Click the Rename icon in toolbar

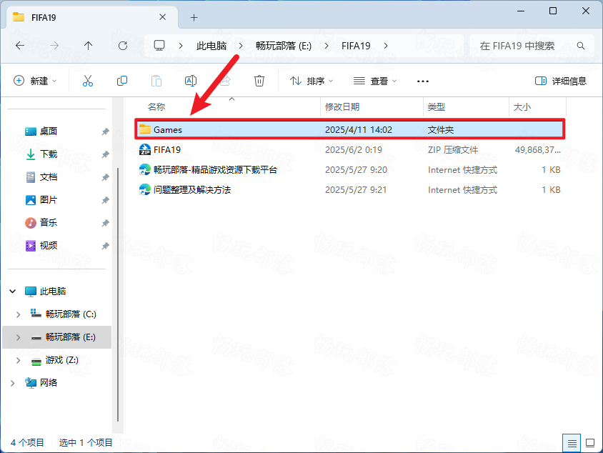pyautogui.click(x=191, y=81)
